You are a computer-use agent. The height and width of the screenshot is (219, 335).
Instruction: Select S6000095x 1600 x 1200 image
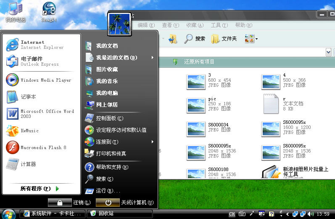point(286,128)
